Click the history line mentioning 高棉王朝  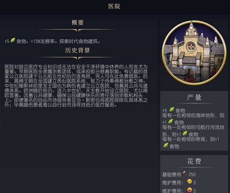click(76, 81)
